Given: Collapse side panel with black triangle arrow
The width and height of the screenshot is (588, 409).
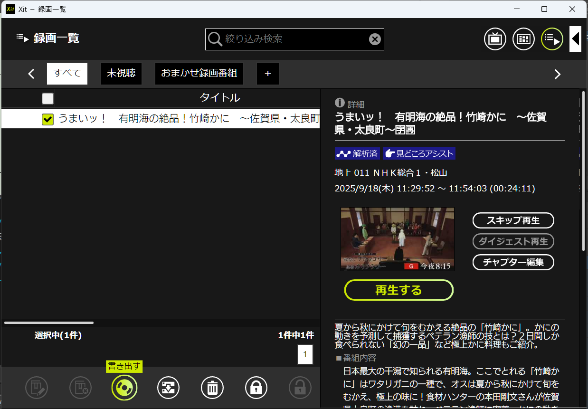Looking at the screenshot, I should 575,39.
